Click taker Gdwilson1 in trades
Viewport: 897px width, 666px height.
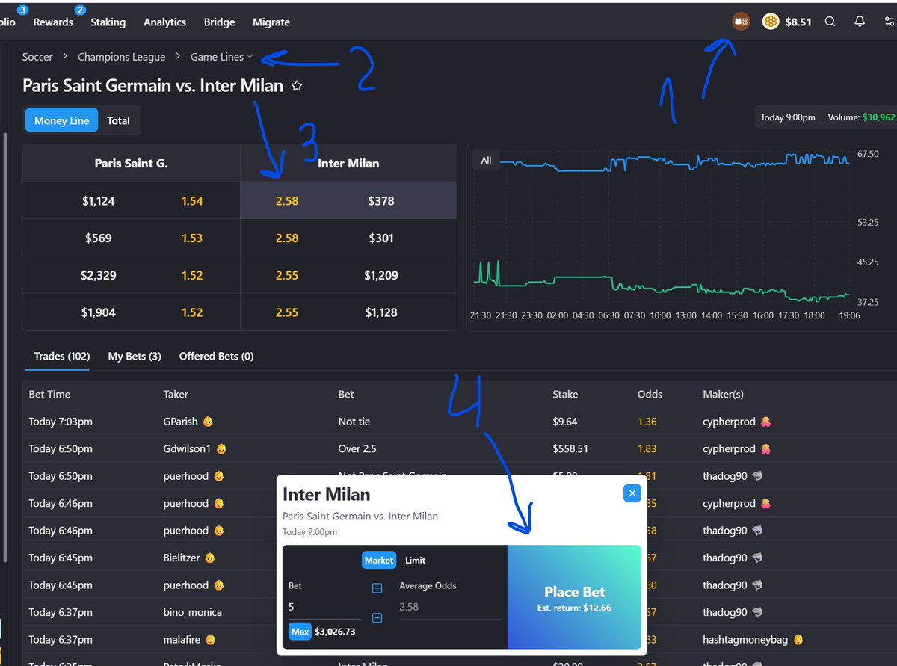pyautogui.click(x=188, y=448)
